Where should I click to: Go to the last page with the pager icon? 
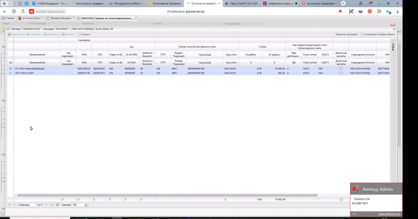[x=51, y=205]
